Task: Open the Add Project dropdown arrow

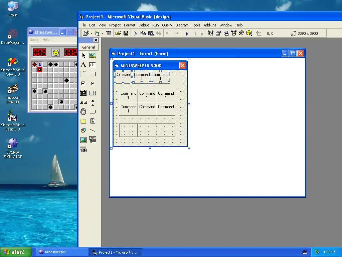Action: click(91, 33)
